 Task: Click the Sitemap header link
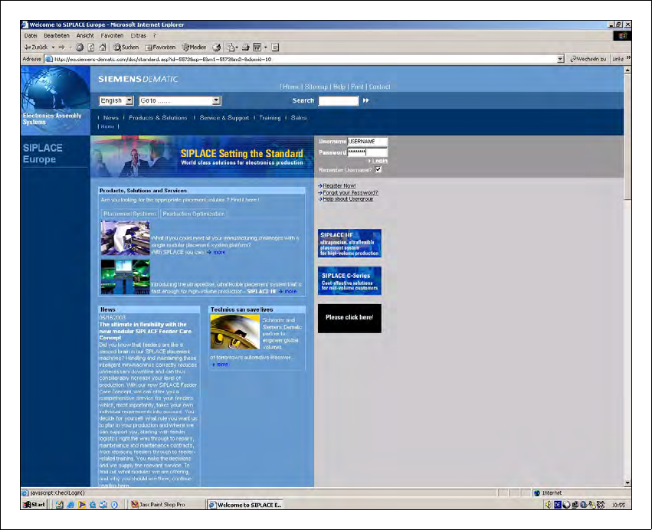pos(316,87)
